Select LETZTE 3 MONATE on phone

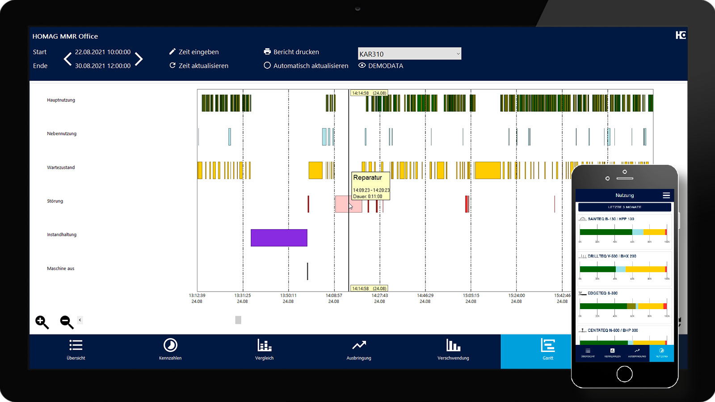[624, 207]
